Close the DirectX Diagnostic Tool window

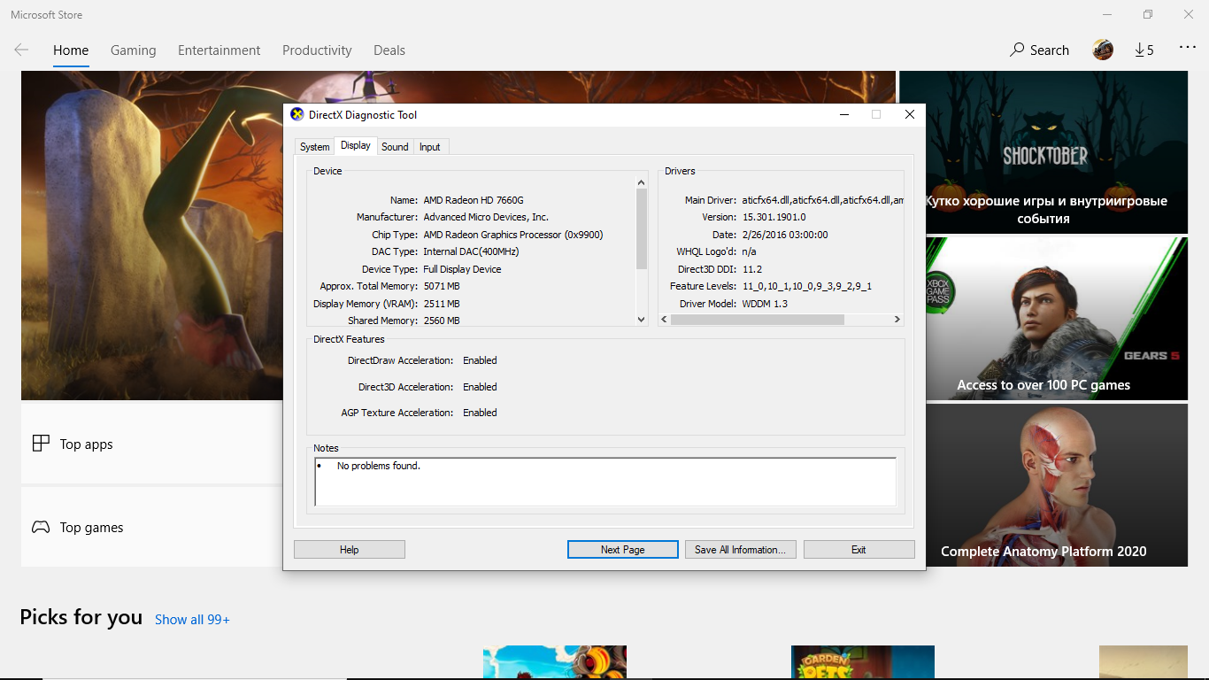click(909, 114)
